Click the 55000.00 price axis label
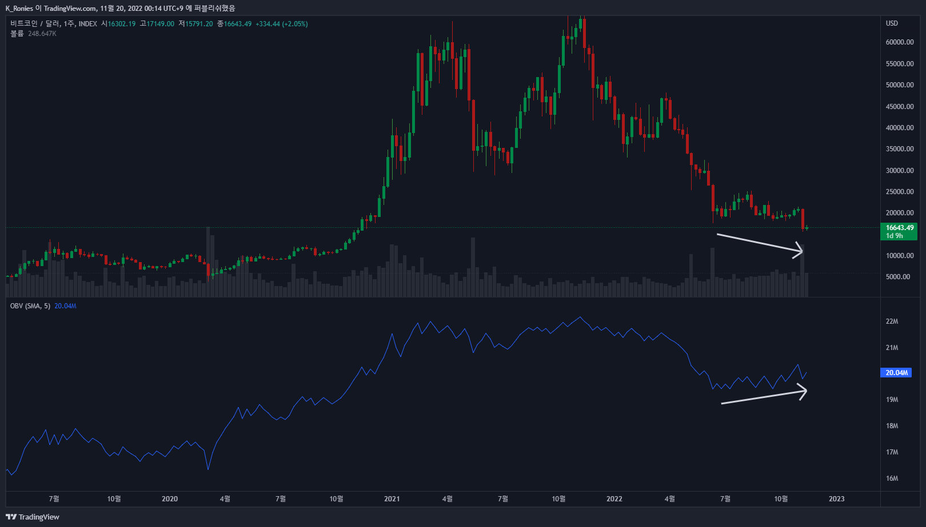The height and width of the screenshot is (527, 926). (900, 64)
